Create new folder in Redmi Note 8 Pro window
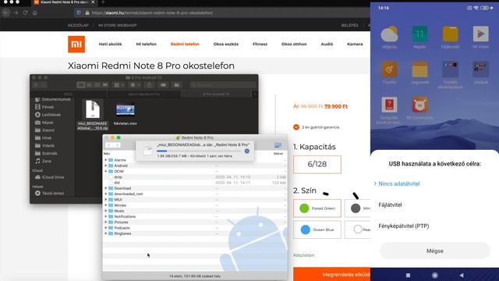The height and width of the screenshot is (281, 499). coord(278,145)
